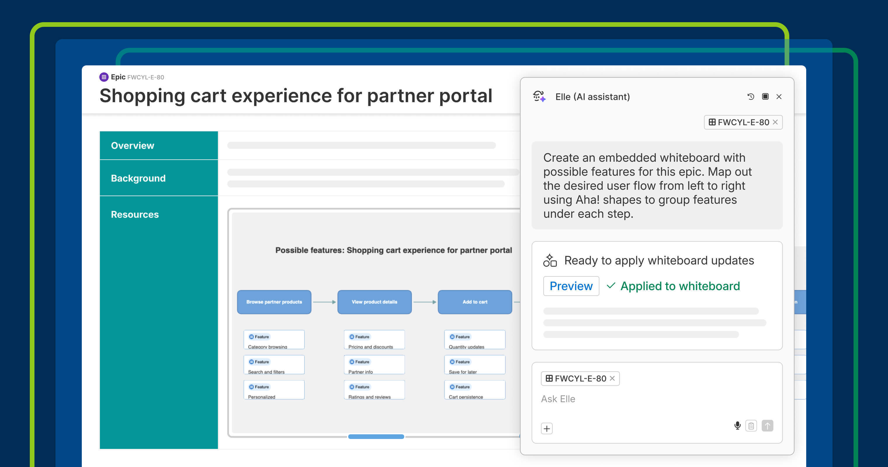Click Feature icon on Search and filters card

[x=251, y=362]
